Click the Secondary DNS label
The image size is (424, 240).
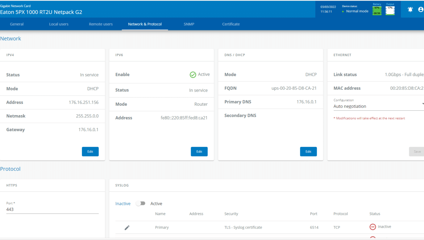click(x=240, y=115)
